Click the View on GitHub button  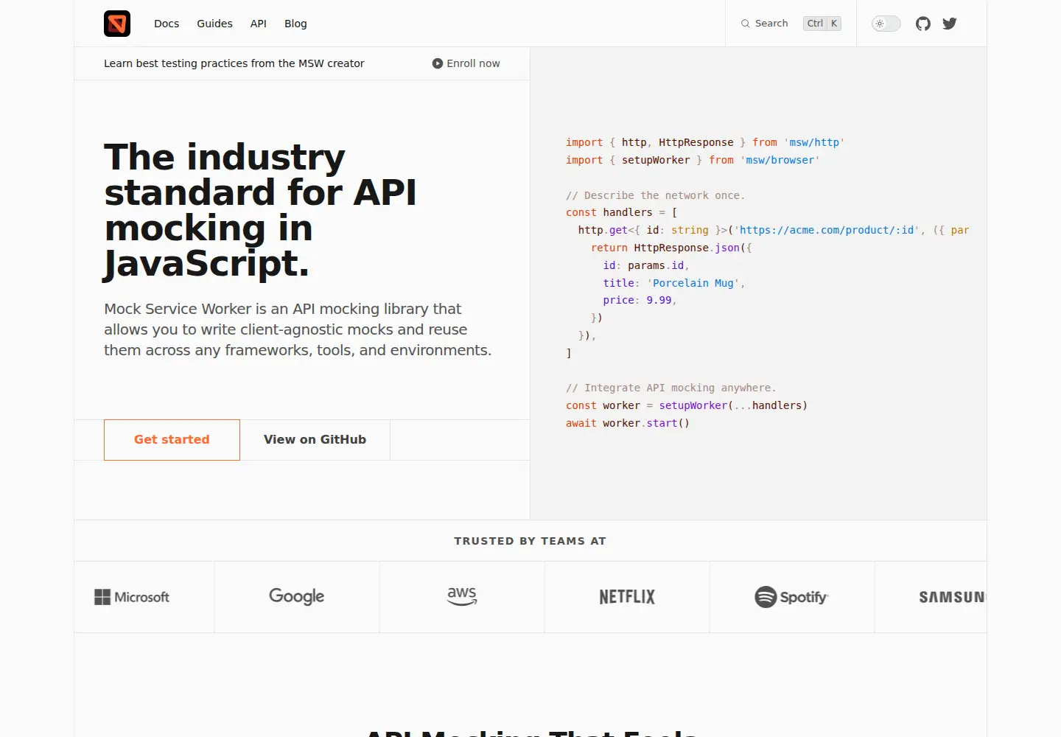click(x=315, y=440)
